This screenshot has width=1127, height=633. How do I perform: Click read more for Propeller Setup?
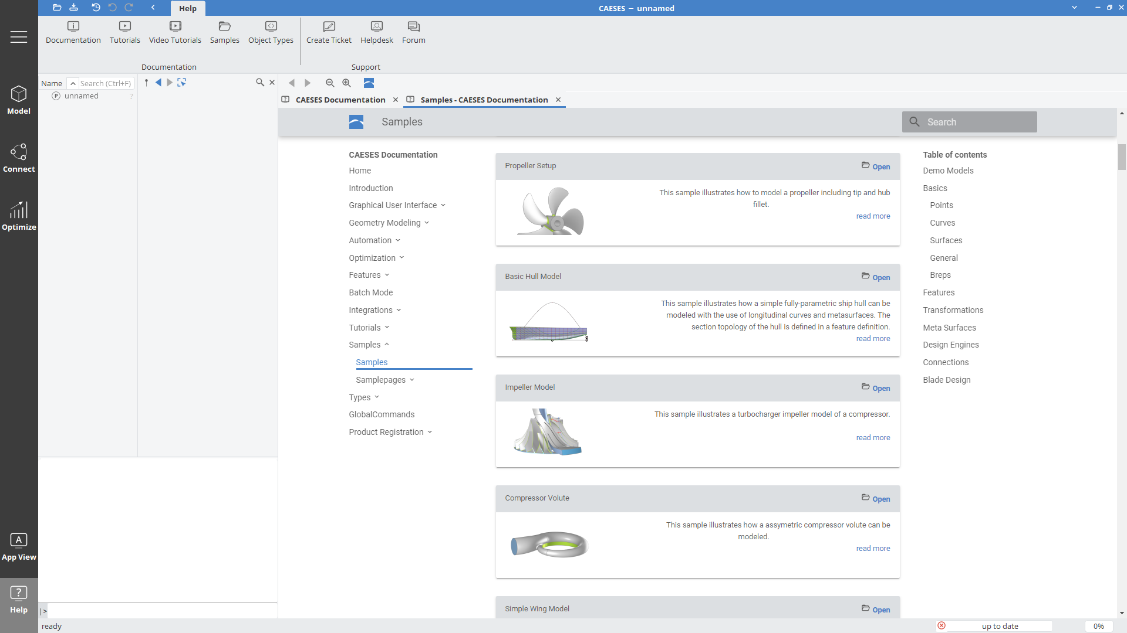(873, 216)
